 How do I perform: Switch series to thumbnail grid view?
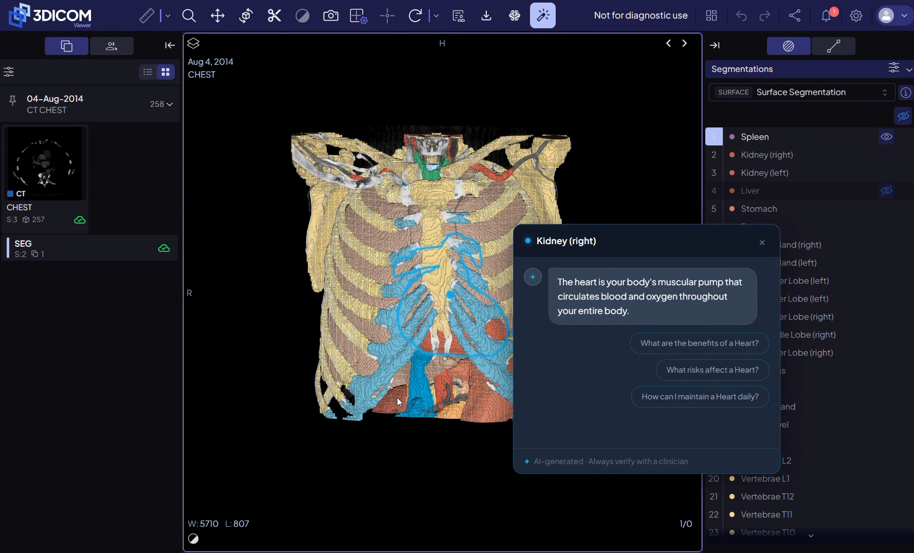click(166, 72)
